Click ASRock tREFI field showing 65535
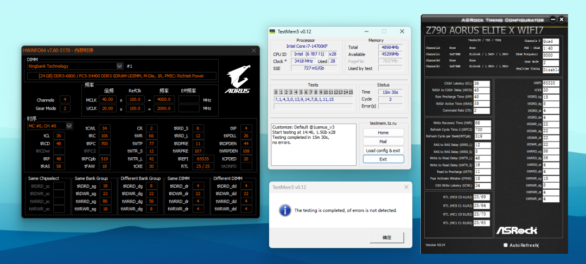The image size is (586, 264). [x=551, y=83]
